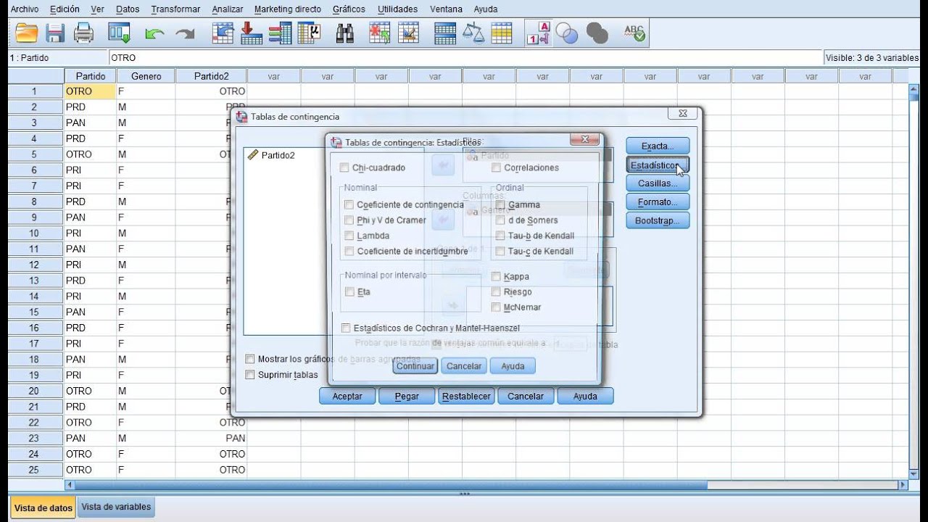Screen dimensions: 928x522
Task: Check the Riesgo option
Action: point(496,291)
